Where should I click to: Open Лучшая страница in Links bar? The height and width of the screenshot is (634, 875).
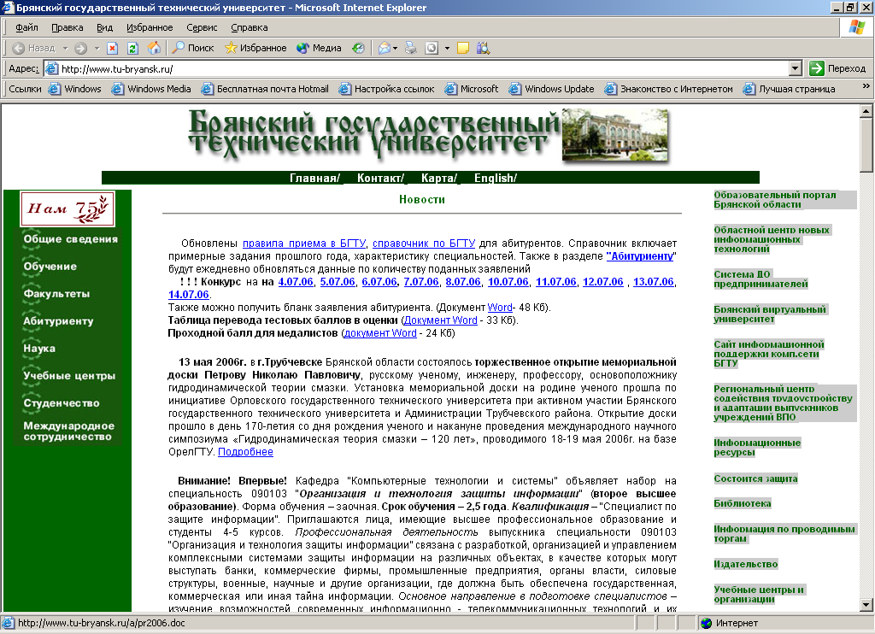[790, 89]
